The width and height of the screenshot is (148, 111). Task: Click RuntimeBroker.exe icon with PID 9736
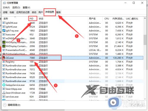(4, 81)
